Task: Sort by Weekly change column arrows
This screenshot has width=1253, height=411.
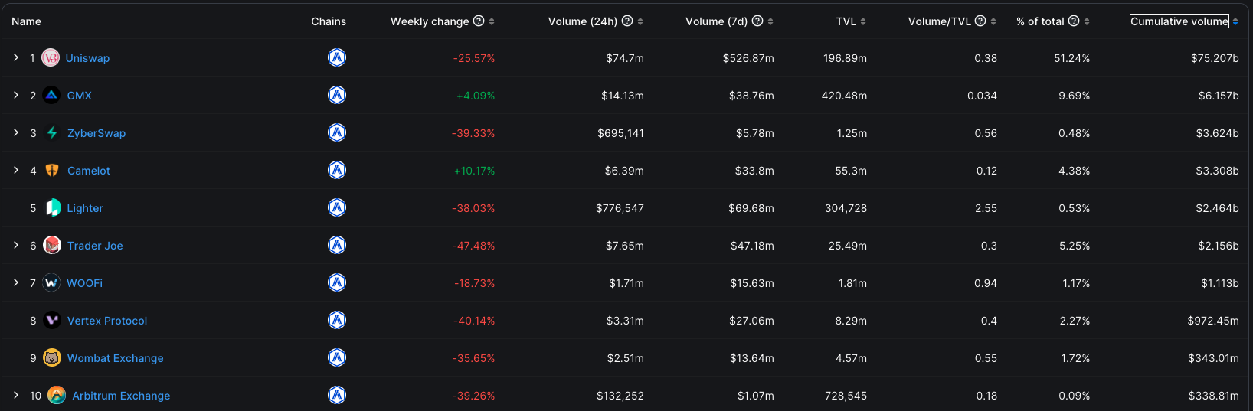Action: pyautogui.click(x=492, y=21)
